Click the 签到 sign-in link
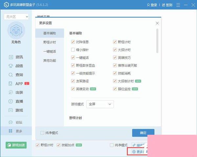The image size is (197, 157). point(167,5)
